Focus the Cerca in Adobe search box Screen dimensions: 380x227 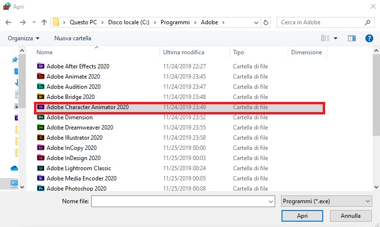(325, 22)
